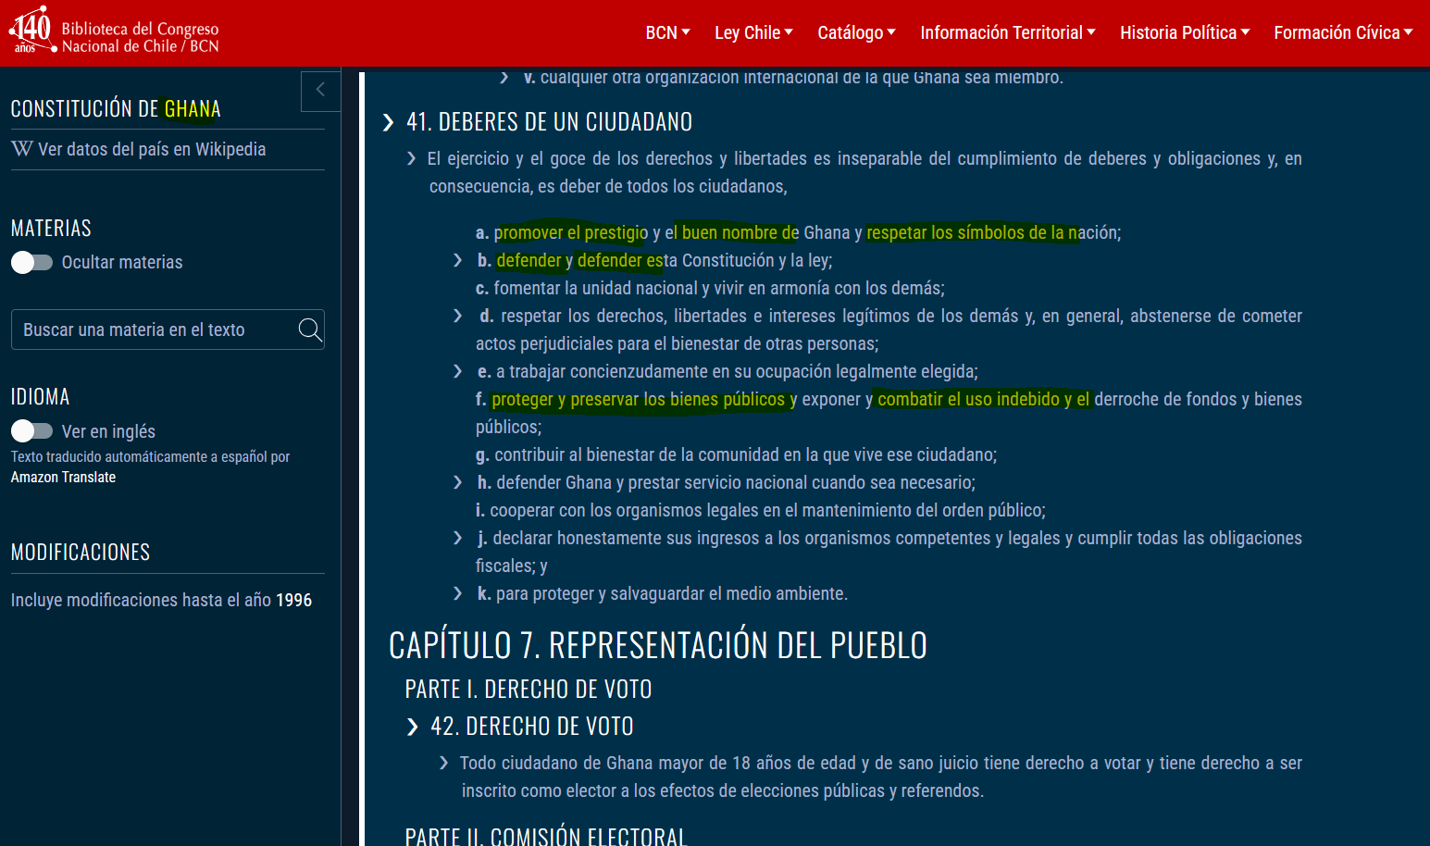The height and width of the screenshot is (846, 1430).
Task: Click highlighted 'proteger y preservar los bienes públicos'
Action: coord(639,399)
